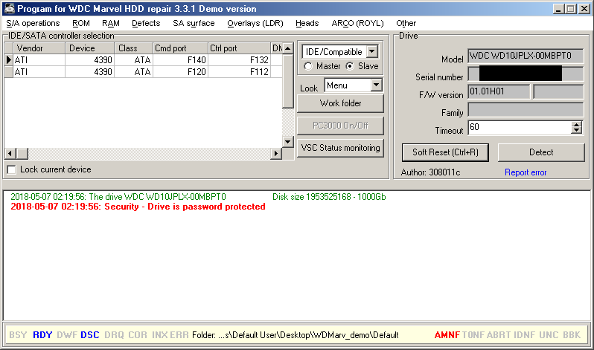Click the AMNF error indicator
Viewport: 594px width, 350px height.
click(447, 335)
